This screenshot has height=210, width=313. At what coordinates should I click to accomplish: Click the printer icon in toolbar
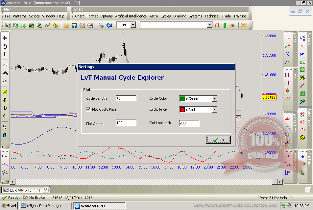tap(101, 25)
